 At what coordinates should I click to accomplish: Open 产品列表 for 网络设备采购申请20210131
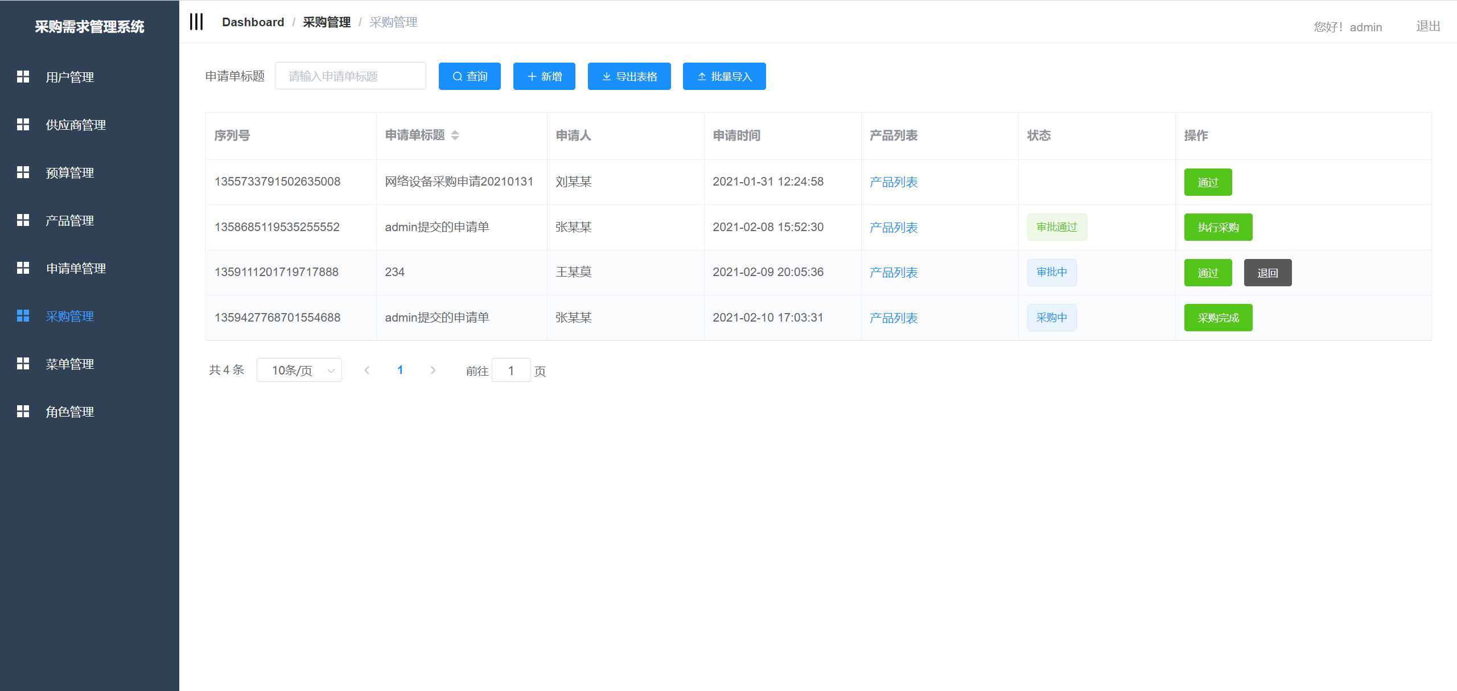[x=894, y=182]
